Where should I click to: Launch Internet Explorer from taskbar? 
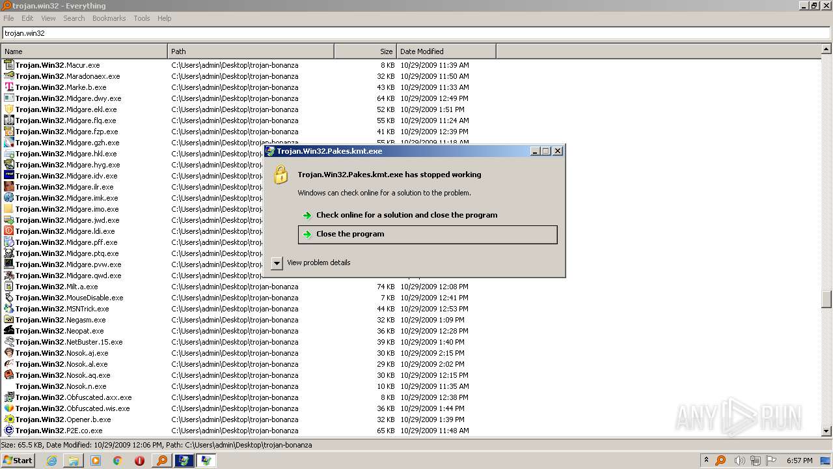coord(51,461)
